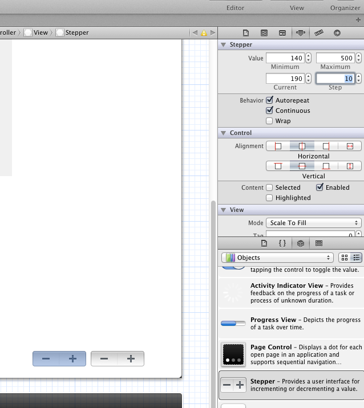This screenshot has height=408, width=364.
Task: Set vertical alignment to bottom
Action: pyautogui.click(x=326, y=166)
